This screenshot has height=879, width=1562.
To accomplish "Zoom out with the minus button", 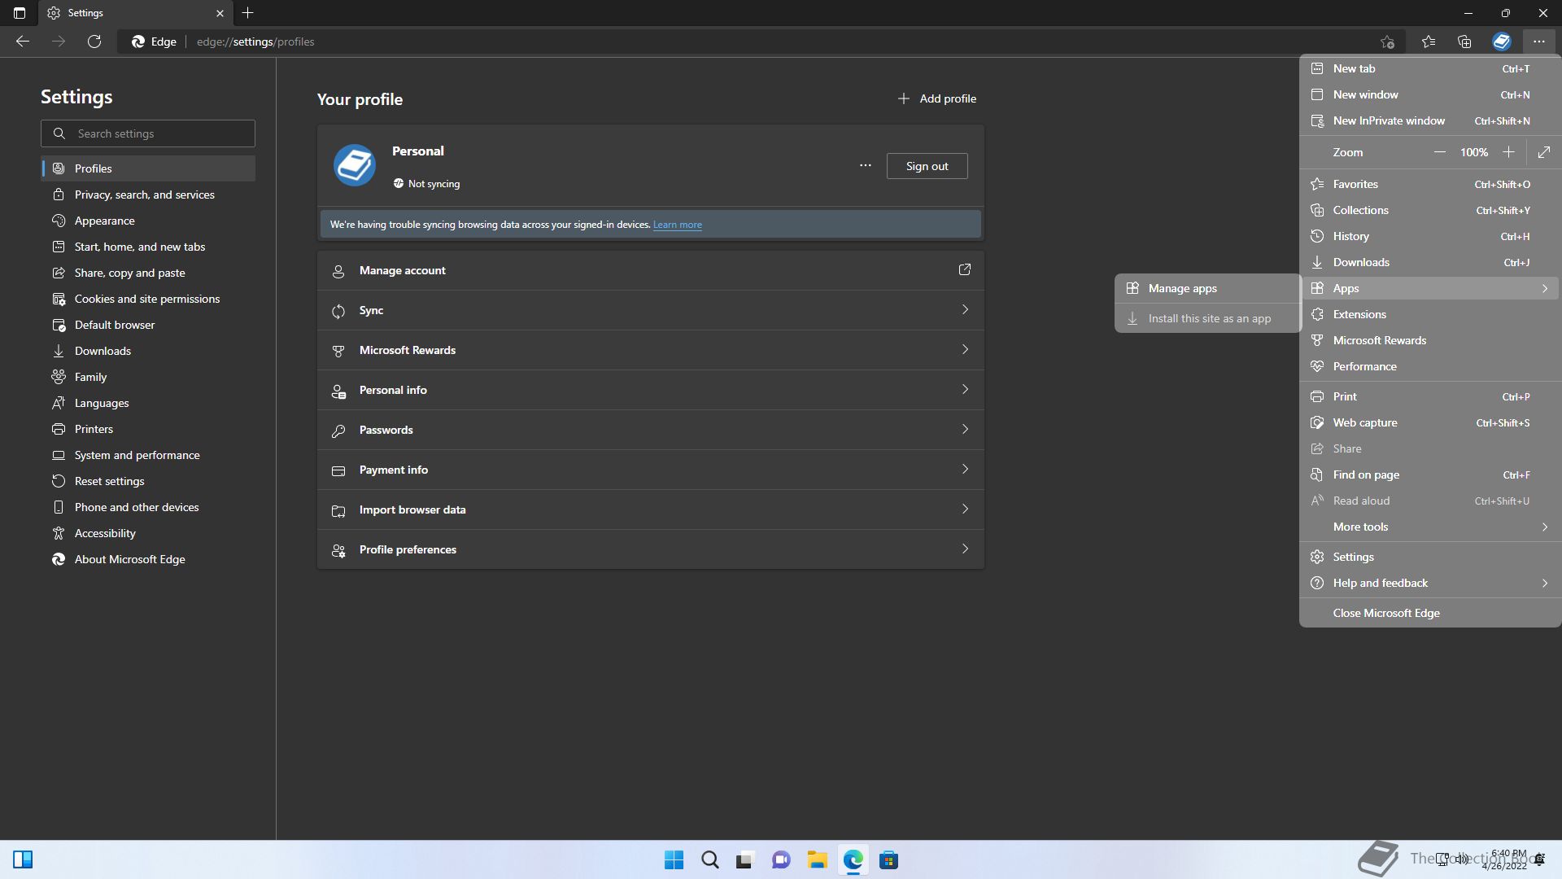I will (x=1439, y=152).
